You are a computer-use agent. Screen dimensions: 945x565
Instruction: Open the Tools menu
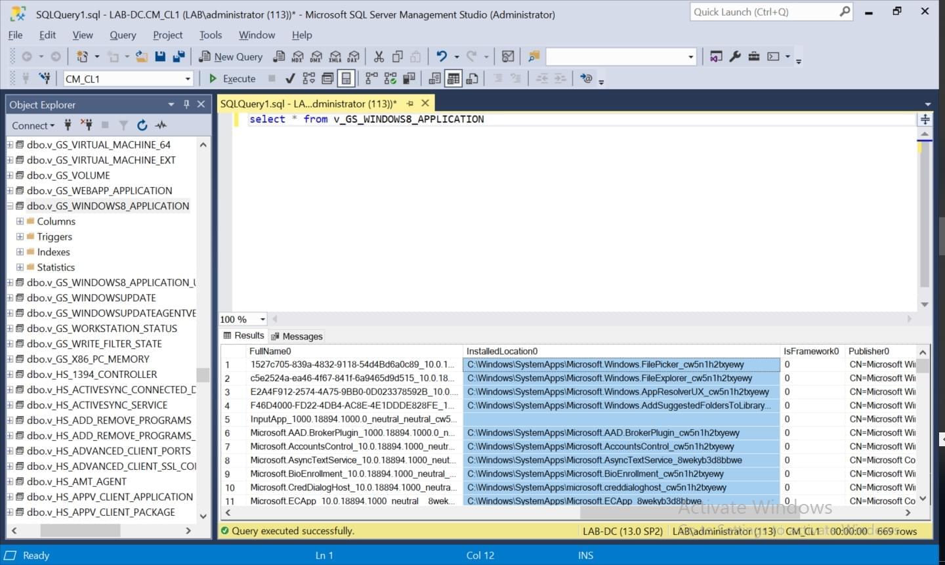tap(211, 35)
